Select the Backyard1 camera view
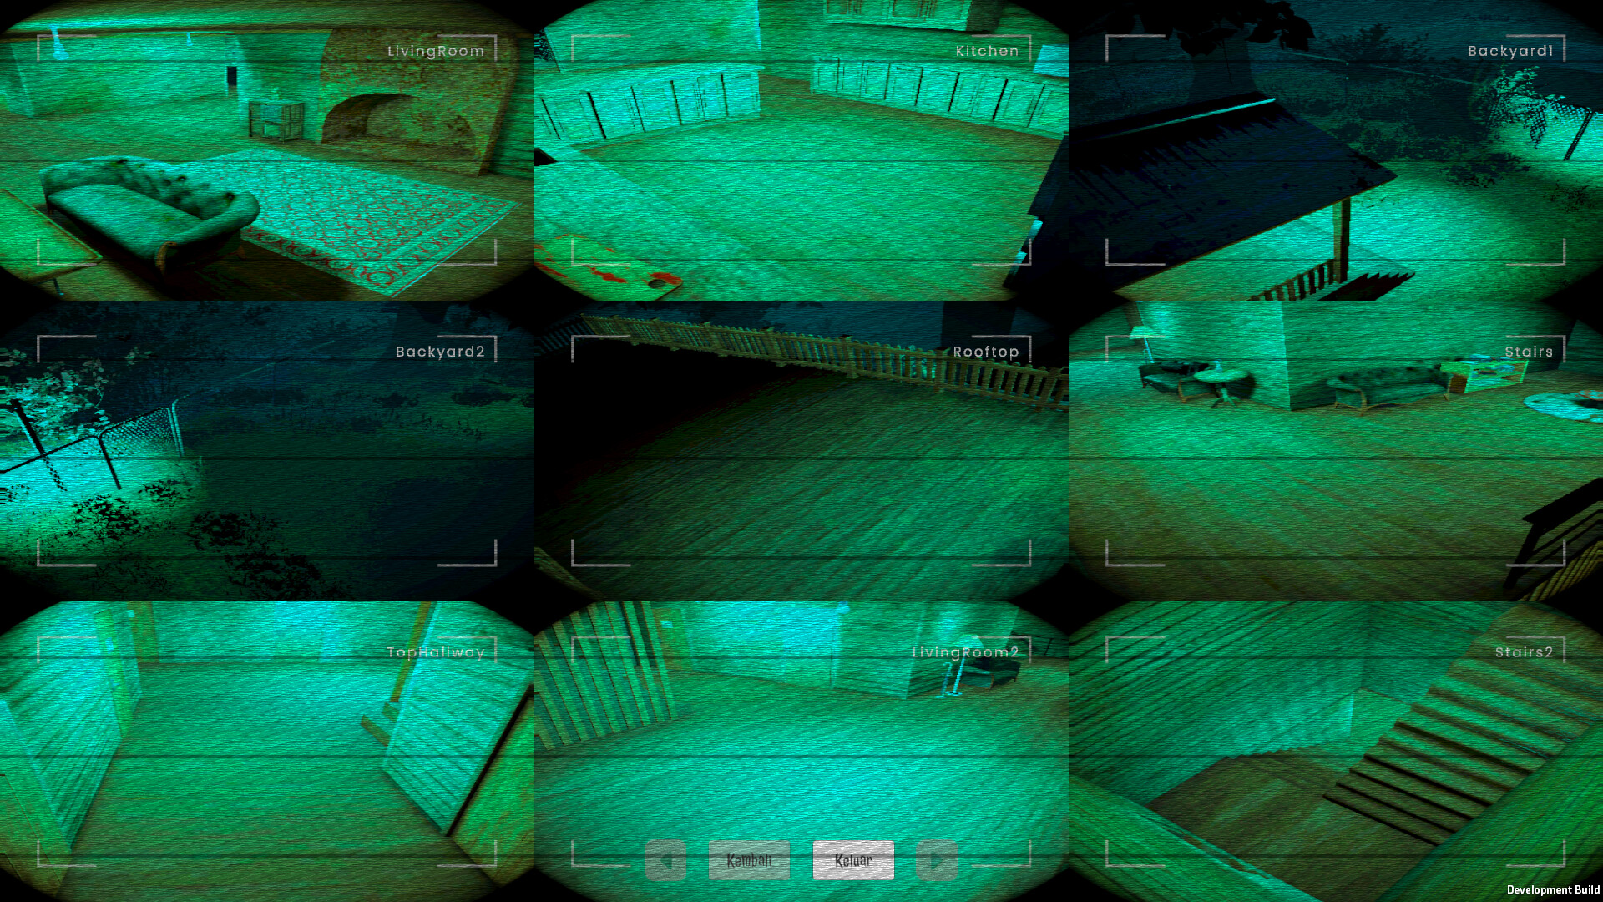 [1336, 150]
